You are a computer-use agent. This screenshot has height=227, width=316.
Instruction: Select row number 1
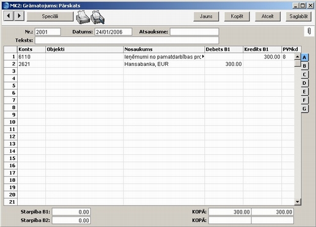click(10, 57)
